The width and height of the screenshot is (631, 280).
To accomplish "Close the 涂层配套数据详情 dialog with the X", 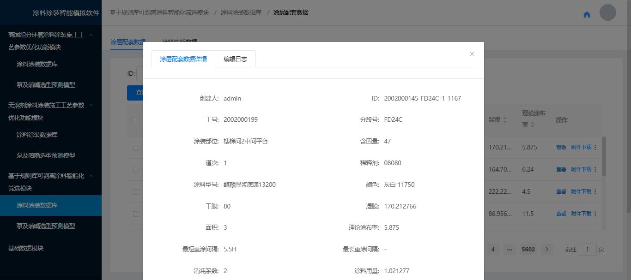I will click(472, 54).
